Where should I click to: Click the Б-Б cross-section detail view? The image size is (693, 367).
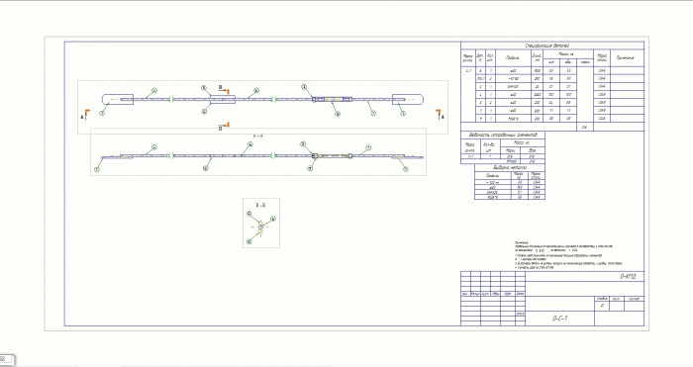pos(261,223)
